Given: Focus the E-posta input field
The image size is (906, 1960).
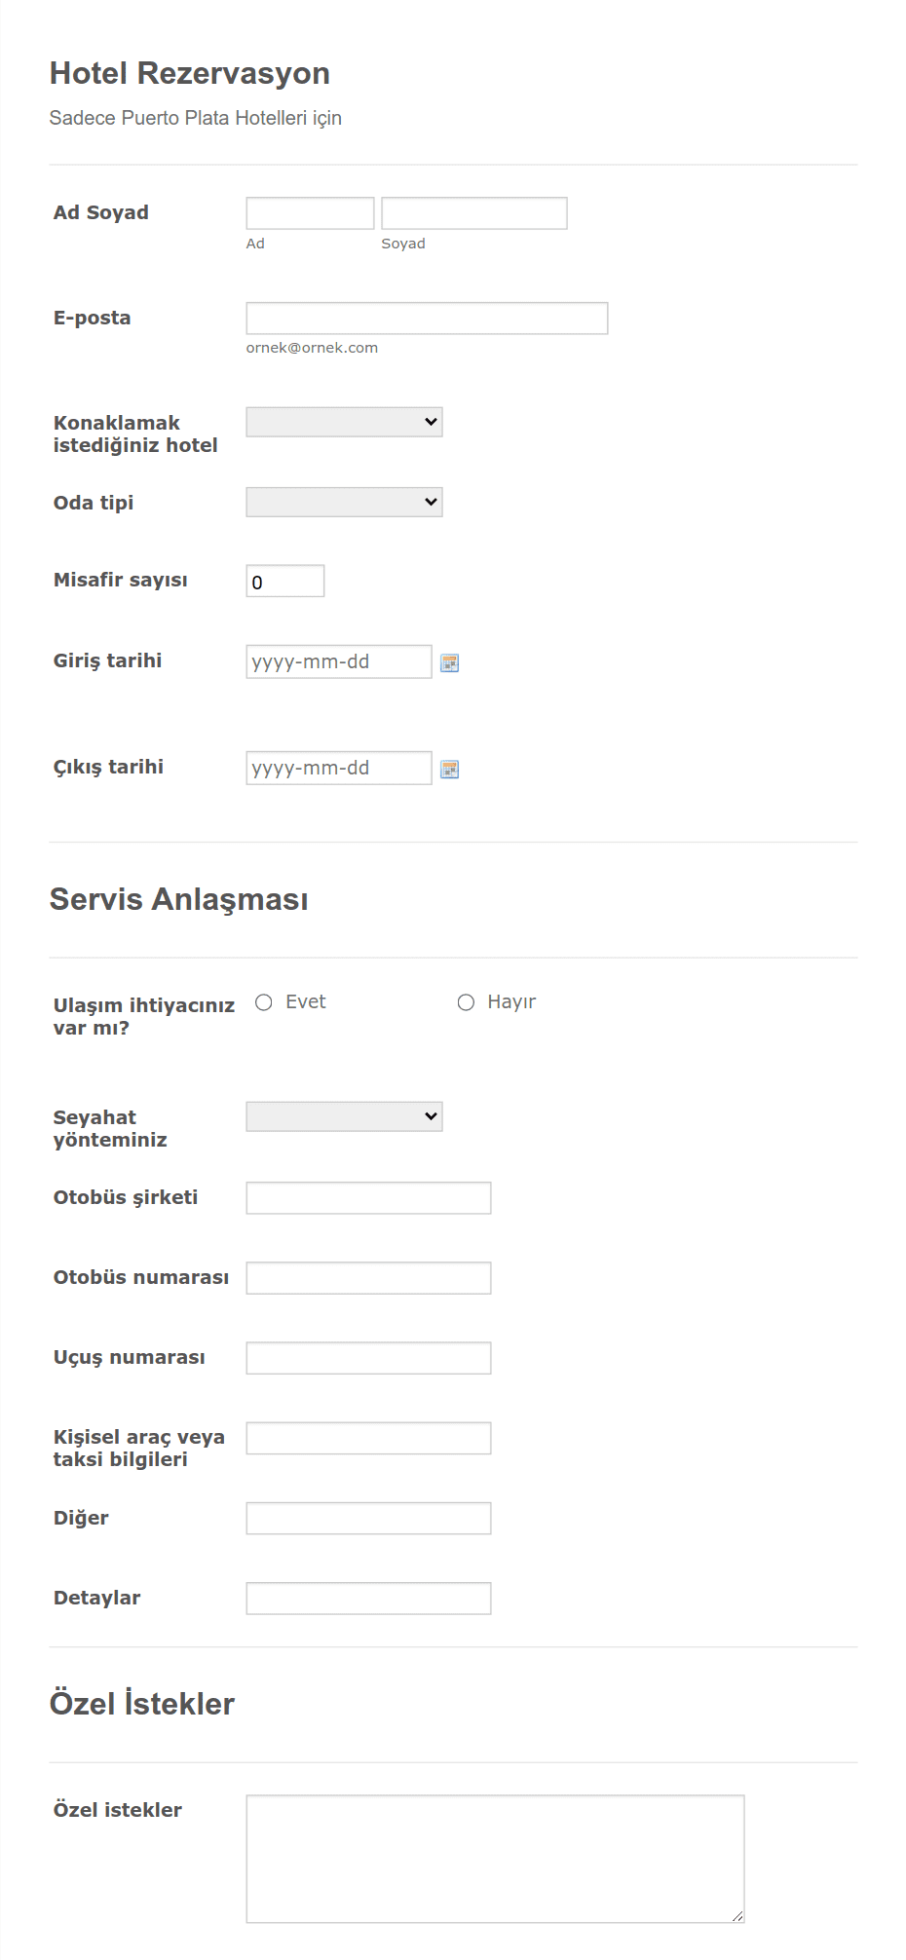Looking at the screenshot, I should coord(427,319).
